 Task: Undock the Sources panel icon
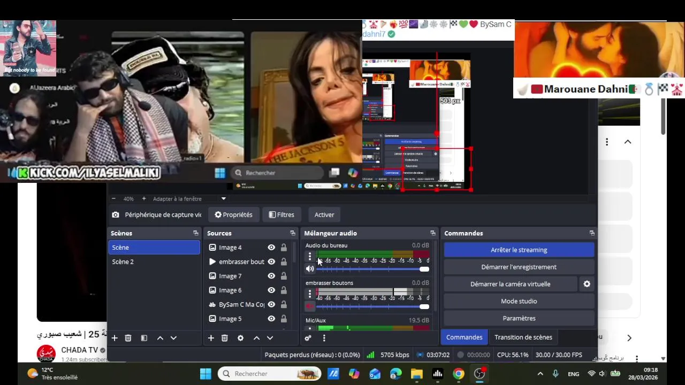(293, 233)
